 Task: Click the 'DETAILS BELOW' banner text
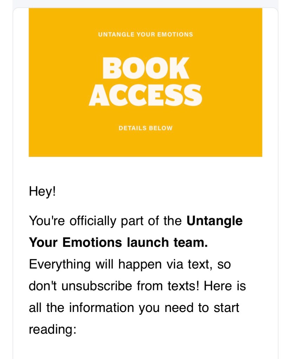tap(145, 128)
